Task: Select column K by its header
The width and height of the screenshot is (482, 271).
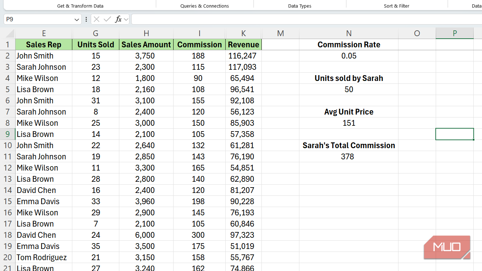Action: click(243, 34)
